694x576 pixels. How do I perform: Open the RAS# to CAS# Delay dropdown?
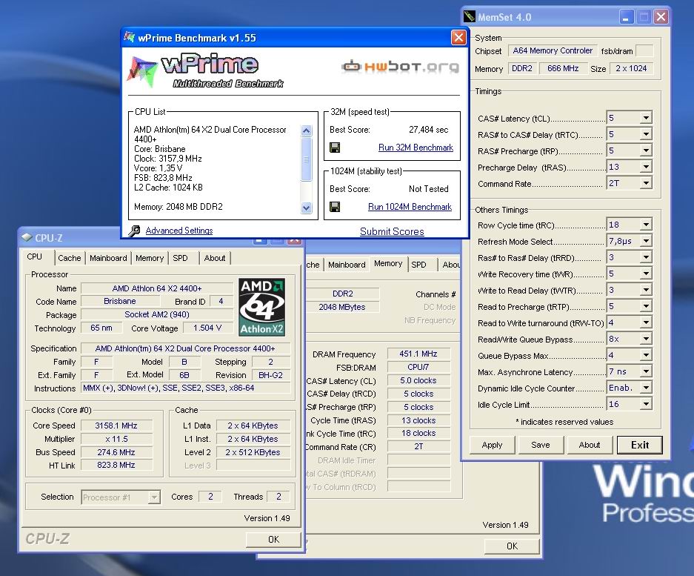646,134
